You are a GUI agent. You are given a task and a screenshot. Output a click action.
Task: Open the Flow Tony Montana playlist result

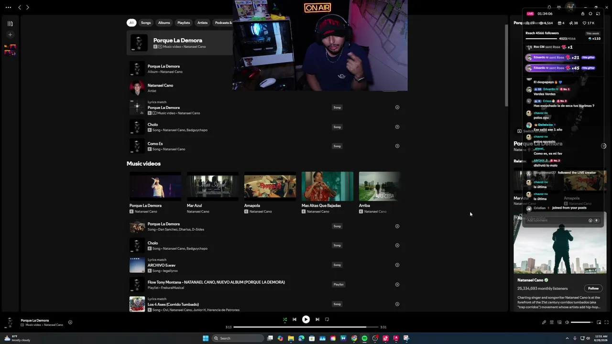pos(216,282)
